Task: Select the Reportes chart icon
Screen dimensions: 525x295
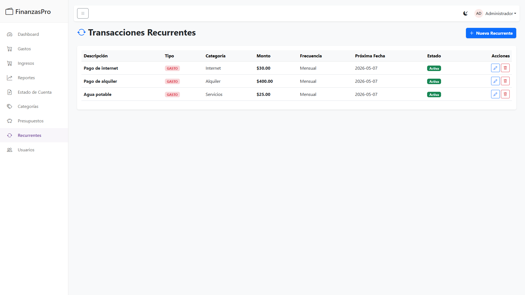Action: point(10,78)
